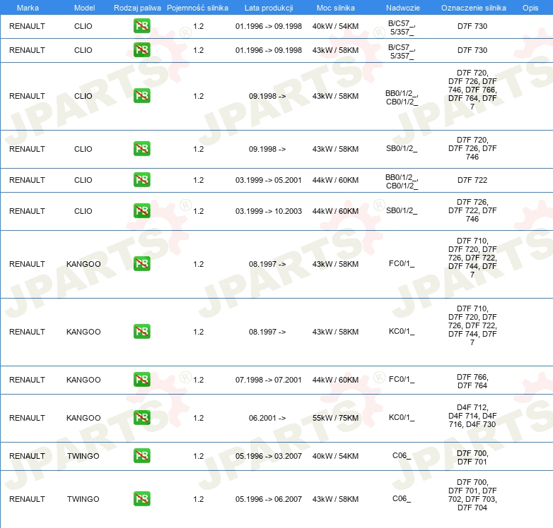
Task: Click TWINGO model in the 43kW row
Action: (83, 499)
